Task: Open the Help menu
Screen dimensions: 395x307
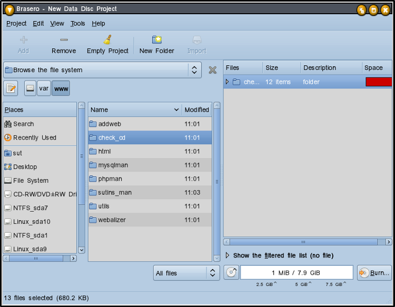Action: pos(98,23)
